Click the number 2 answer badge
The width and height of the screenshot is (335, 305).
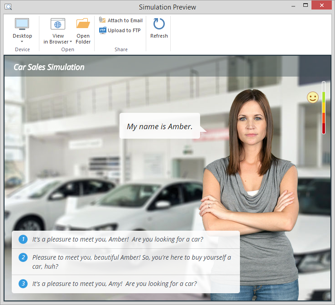(x=23, y=257)
